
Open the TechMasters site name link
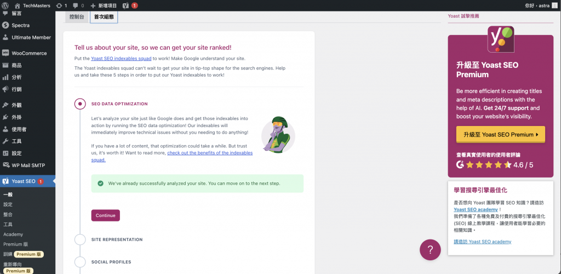37,5
